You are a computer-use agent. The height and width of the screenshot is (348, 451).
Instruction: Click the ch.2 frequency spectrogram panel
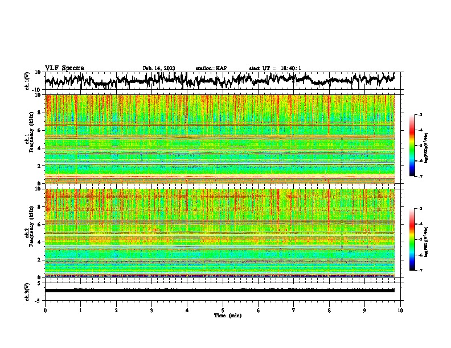coord(220,233)
